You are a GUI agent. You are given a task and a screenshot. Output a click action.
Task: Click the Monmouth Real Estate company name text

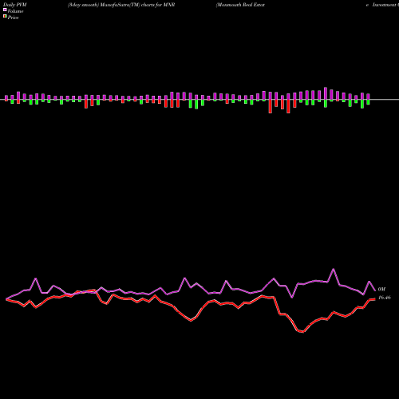(x=240, y=5)
